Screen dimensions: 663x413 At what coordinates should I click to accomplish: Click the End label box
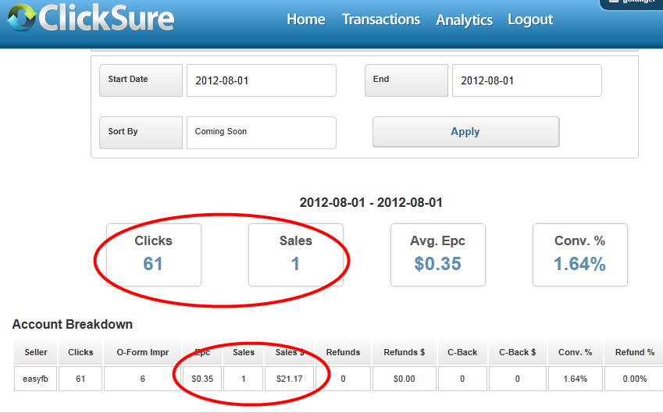point(406,80)
